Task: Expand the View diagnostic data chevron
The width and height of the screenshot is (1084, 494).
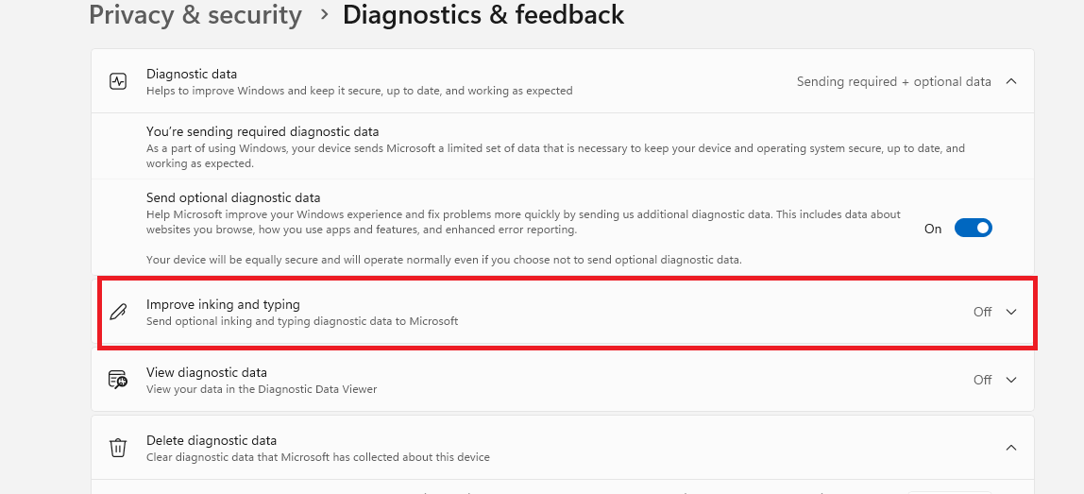Action: [1011, 380]
